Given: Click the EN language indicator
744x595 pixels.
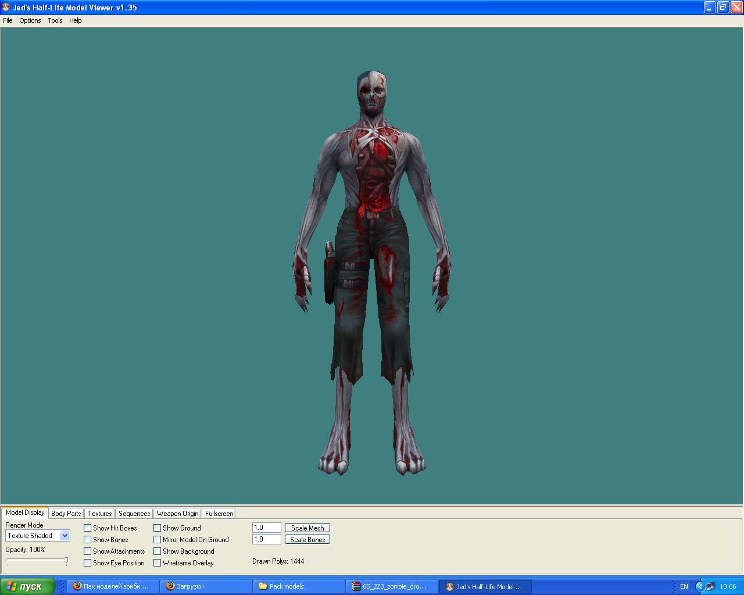Looking at the screenshot, I should point(684,586).
